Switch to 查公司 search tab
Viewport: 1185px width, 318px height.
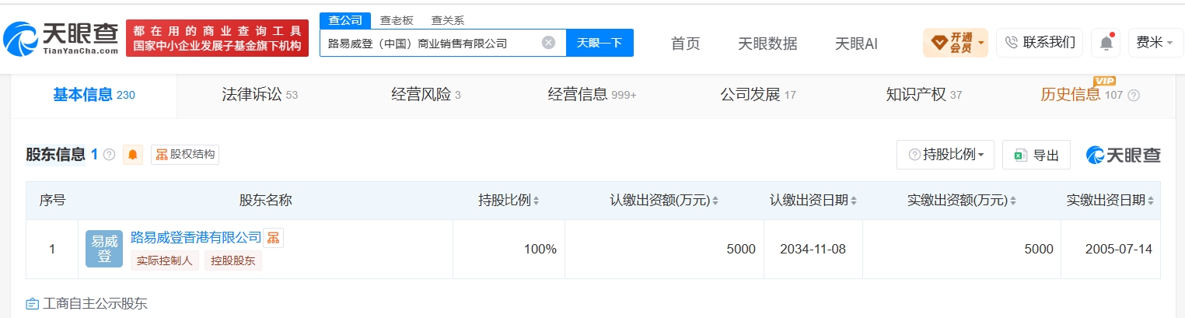[x=344, y=20]
